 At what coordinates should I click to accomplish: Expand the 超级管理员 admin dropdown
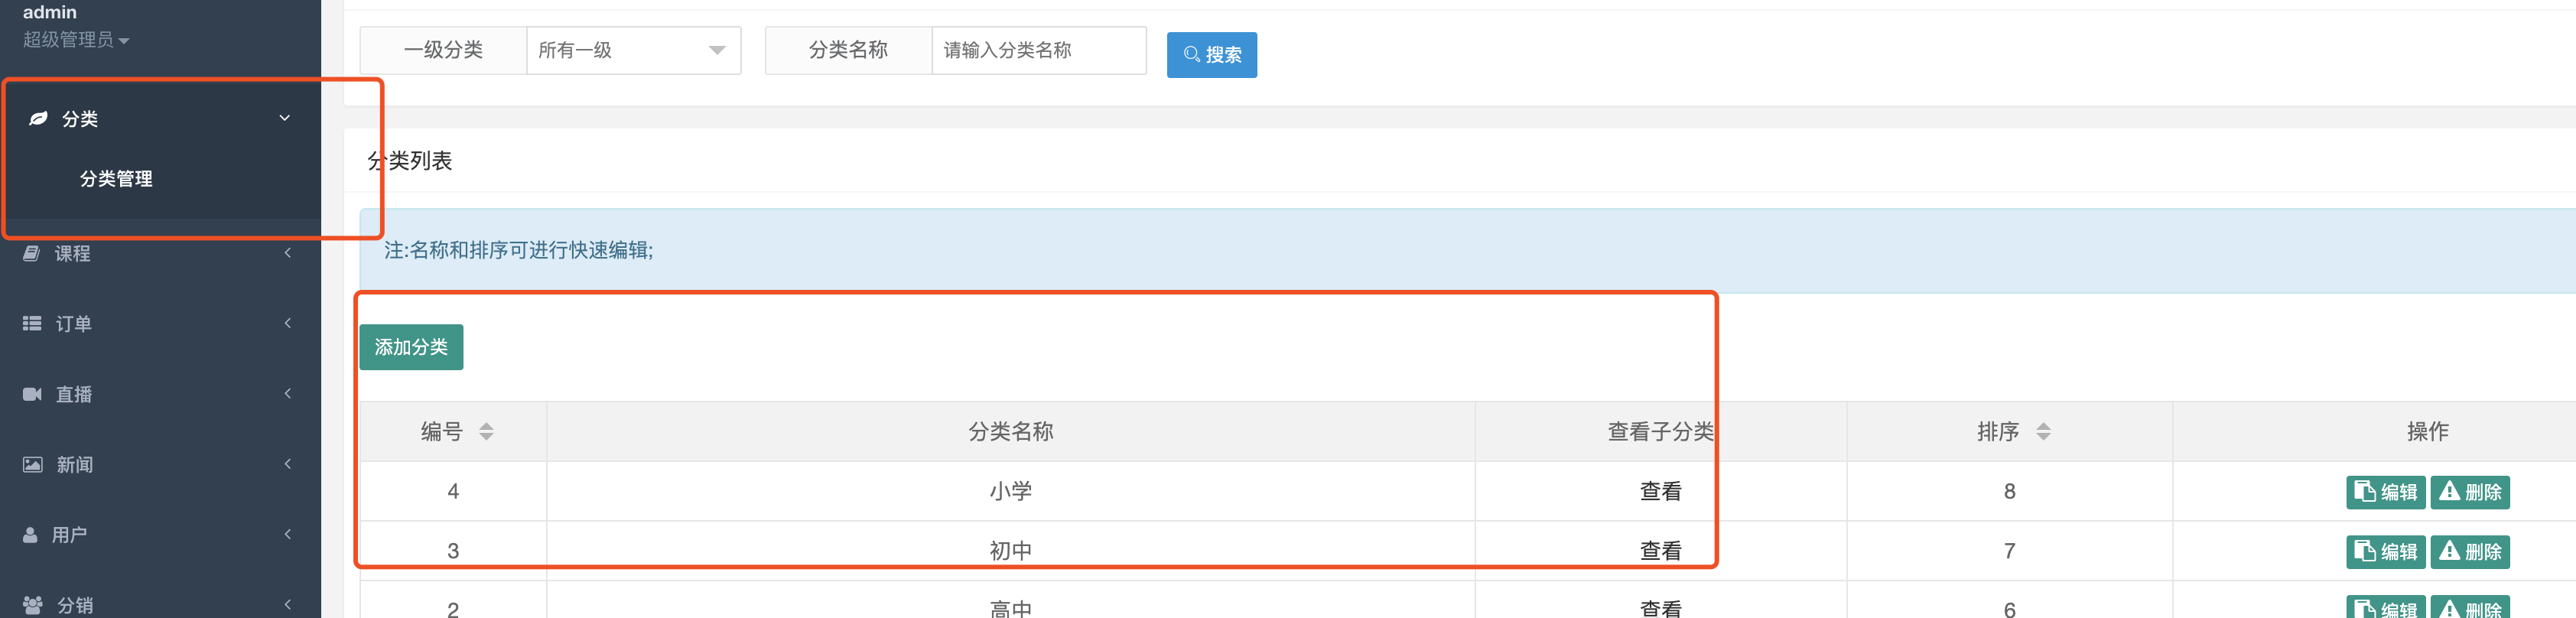pyautogui.click(x=76, y=40)
